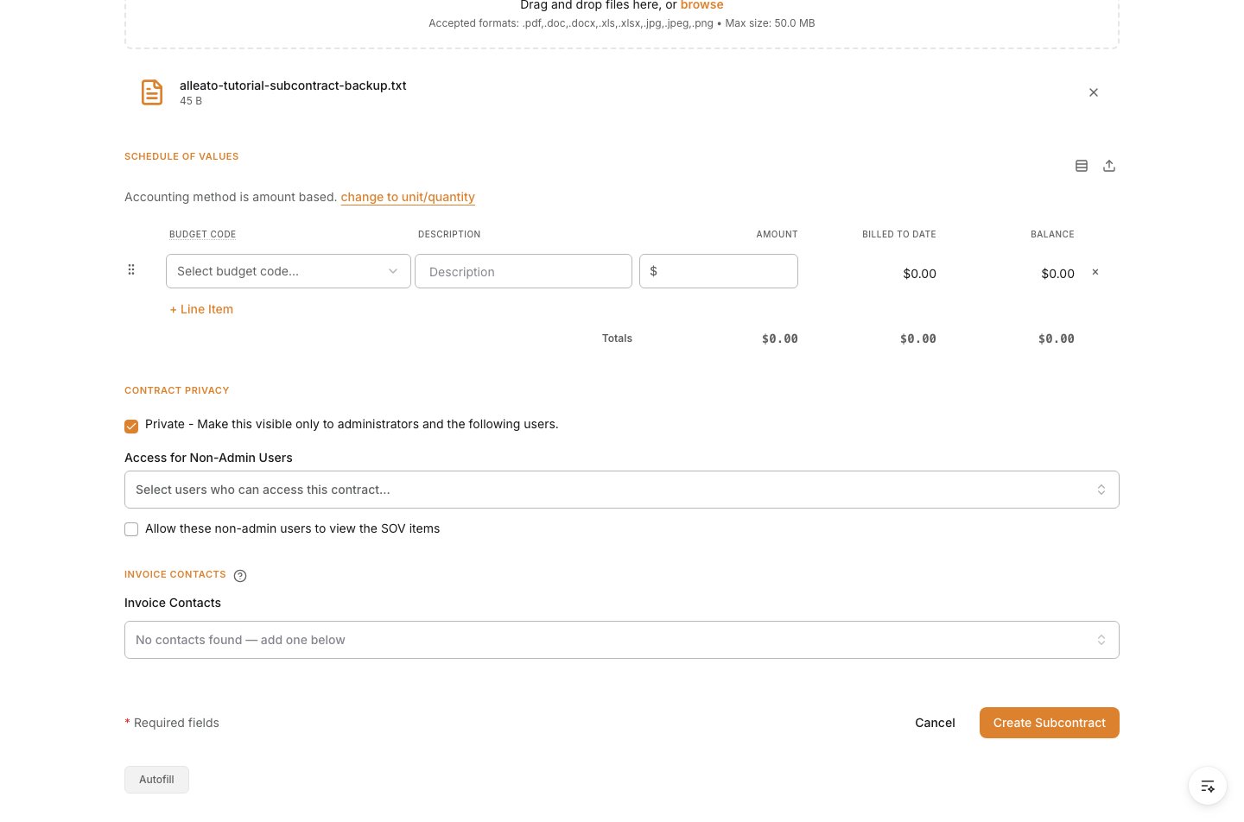Add a new line item
This screenshot has height=822, width=1244.
[201, 309]
